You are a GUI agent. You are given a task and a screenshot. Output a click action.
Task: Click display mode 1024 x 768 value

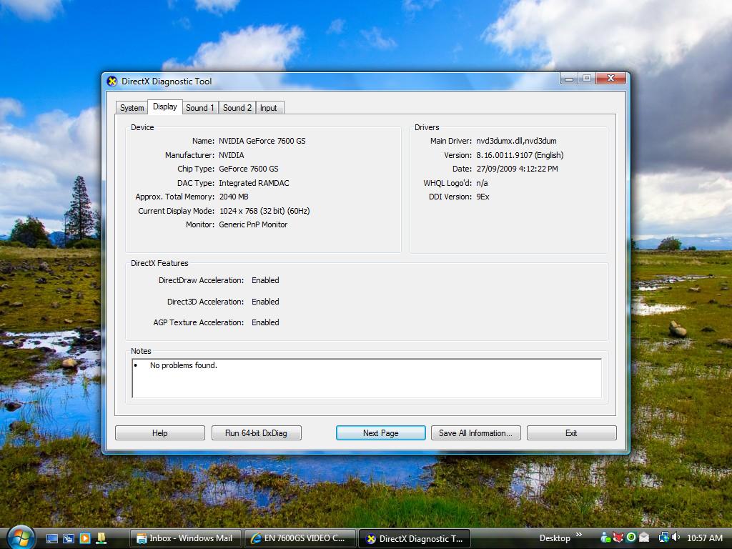(264, 211)
